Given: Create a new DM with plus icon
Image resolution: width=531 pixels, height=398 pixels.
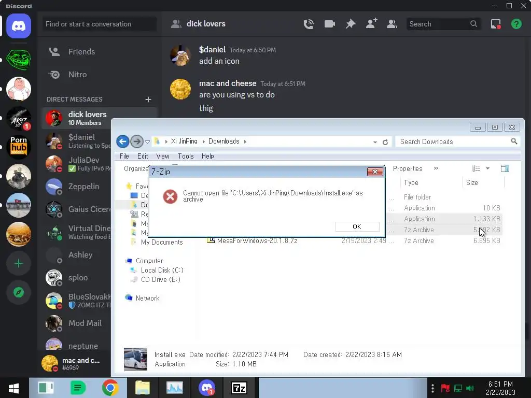Looking at the screenshot, I should coord(148,99).
